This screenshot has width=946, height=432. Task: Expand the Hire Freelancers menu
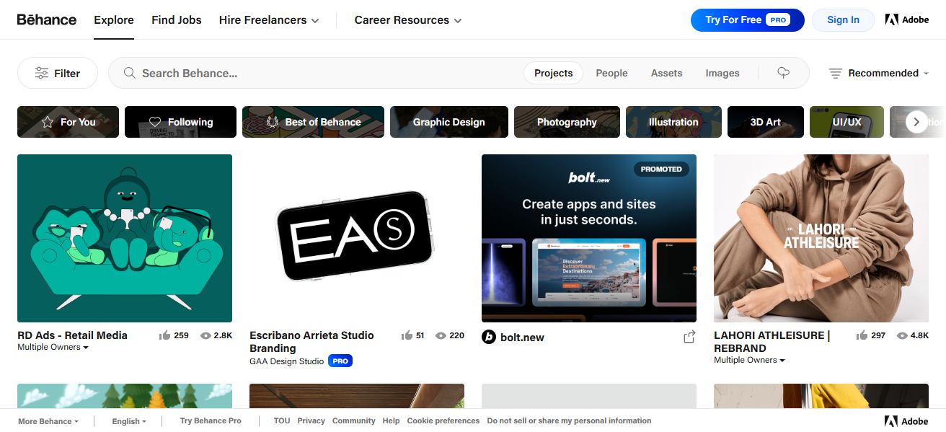tap(269, 20)
